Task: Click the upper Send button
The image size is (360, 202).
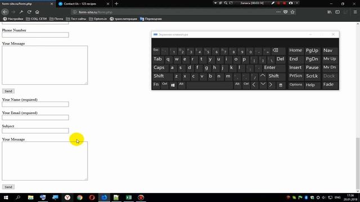Action: 8,91
